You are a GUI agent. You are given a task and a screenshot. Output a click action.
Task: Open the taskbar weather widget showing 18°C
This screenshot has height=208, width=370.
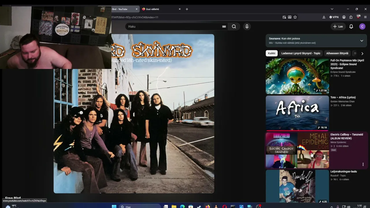click(12, 206)
